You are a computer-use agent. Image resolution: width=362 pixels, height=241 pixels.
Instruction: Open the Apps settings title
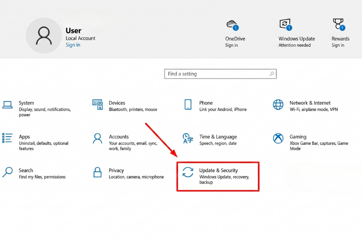[25, 137]
